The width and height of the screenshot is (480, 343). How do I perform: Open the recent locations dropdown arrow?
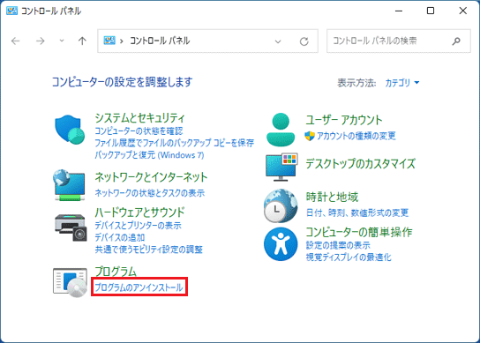(62, 41)
